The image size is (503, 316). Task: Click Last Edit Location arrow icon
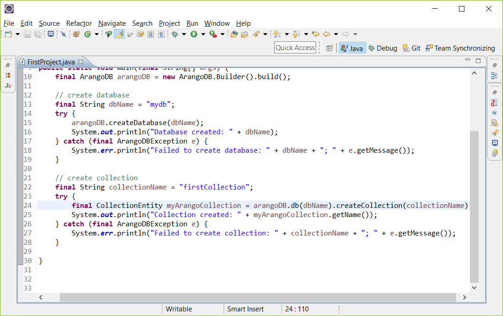pyautogui.click(x=316, y=34)
